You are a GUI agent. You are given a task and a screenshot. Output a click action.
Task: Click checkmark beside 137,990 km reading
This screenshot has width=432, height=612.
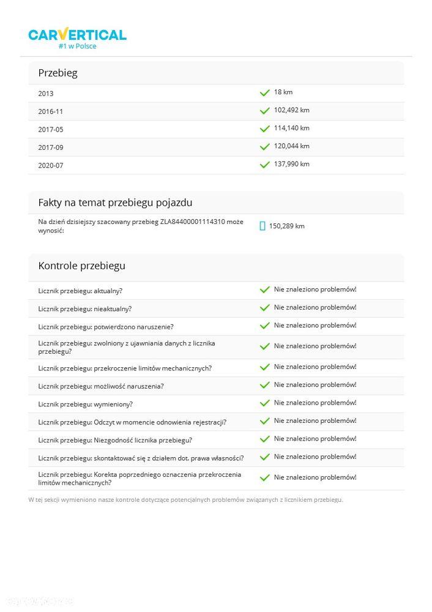click(x=264, y=165)
